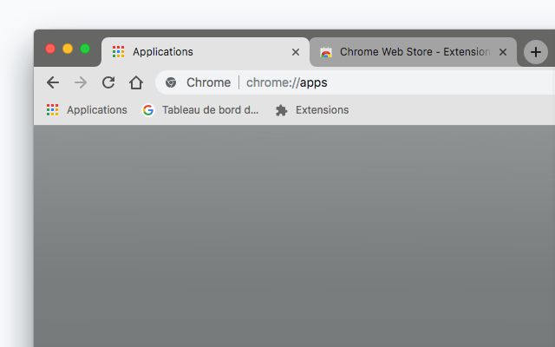This screenshot has height=347, width=555.
Task: Open a new tab with plus button
Action: click(536, 52)
